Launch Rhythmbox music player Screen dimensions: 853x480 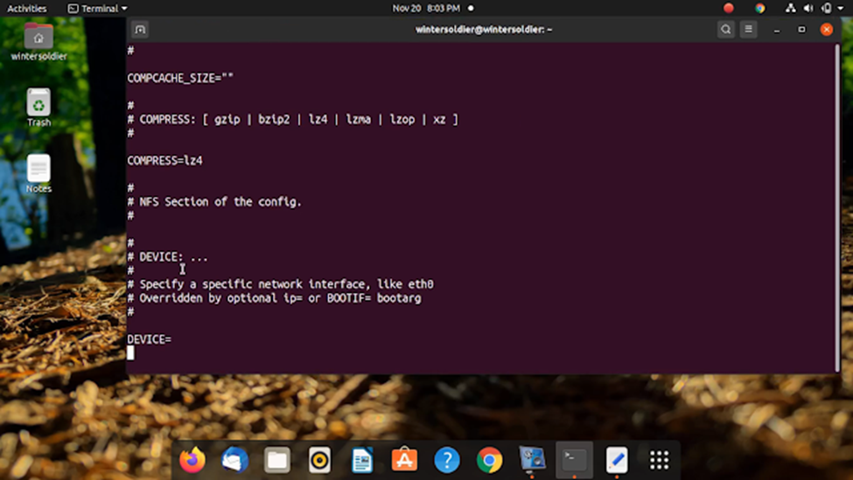(319, 459)
